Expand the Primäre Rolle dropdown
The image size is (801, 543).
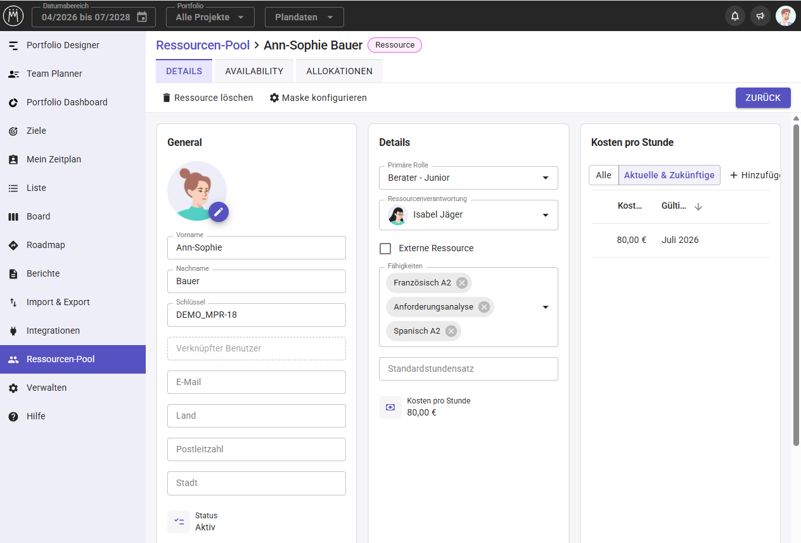pyautogui.click(x=468, y=178)
